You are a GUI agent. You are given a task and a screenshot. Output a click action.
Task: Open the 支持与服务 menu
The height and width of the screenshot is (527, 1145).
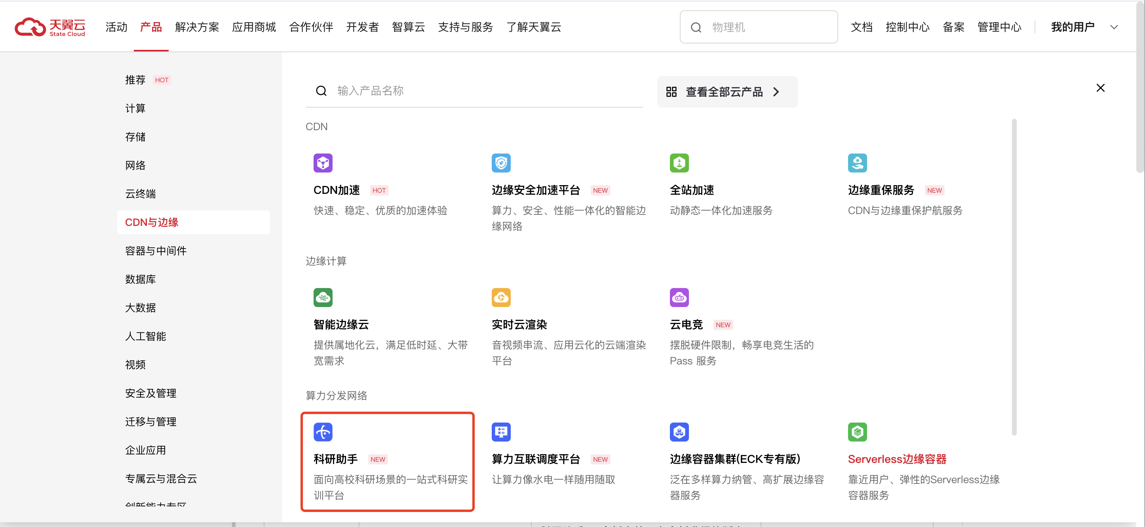click(465, 27)
